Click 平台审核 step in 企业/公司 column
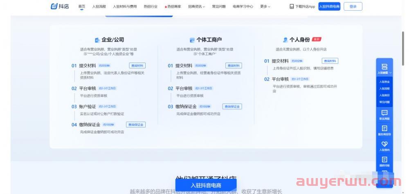This screenshot has height=194, width=409. click(88, 89)
